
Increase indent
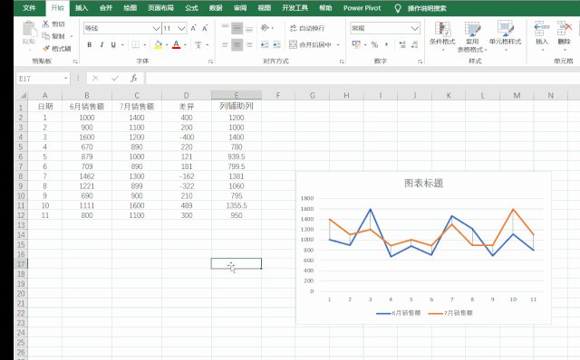(276, 44)
